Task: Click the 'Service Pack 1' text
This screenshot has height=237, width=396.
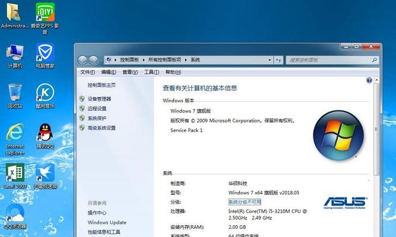Action: [186, 130]
